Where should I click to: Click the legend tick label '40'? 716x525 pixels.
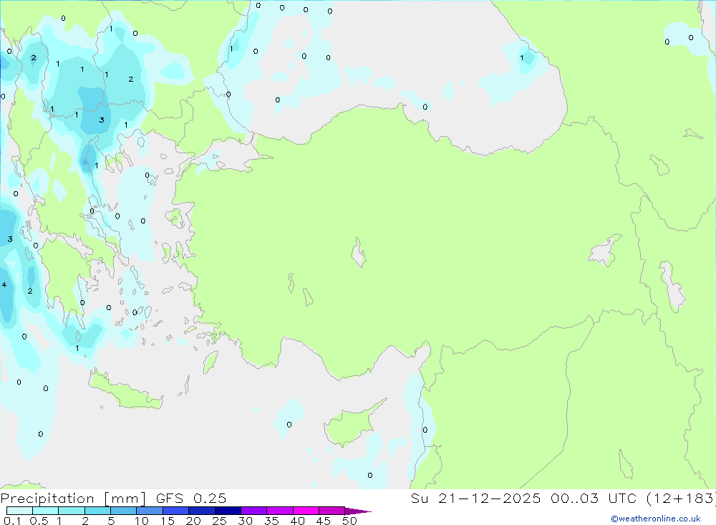[297, 521]
